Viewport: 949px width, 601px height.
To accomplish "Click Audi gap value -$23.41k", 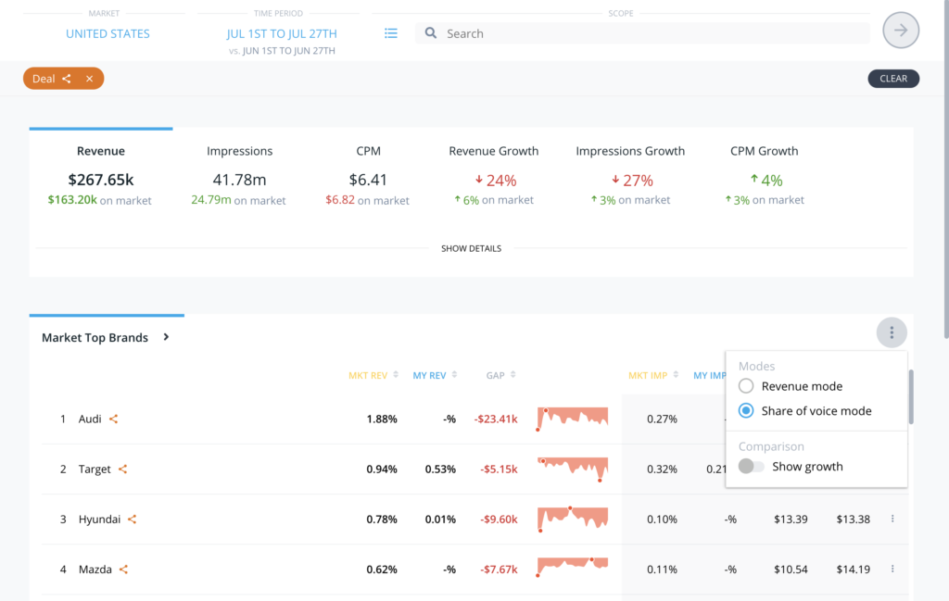I will coord(496,419).
